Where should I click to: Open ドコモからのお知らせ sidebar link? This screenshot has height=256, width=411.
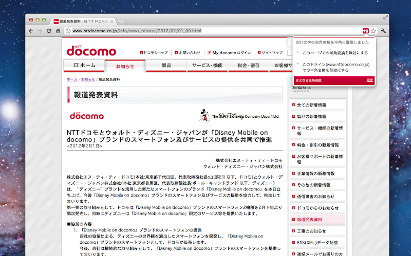pyautogui.click(x=317, y=208)
